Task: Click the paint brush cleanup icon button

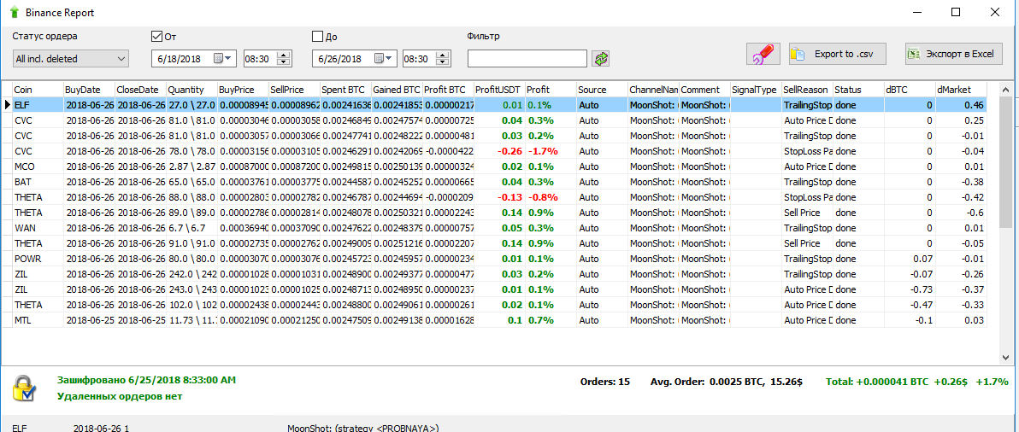Action: pos(763,55)
